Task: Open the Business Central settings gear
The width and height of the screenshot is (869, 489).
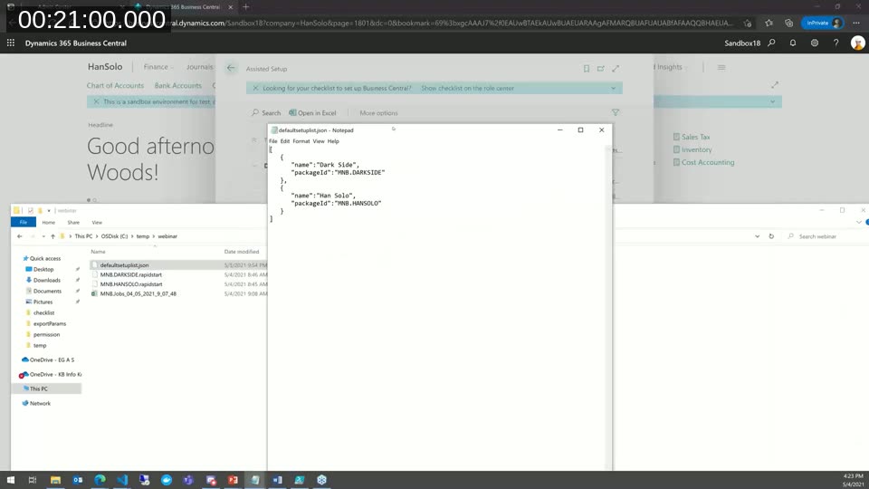Action: click(815, 43)
